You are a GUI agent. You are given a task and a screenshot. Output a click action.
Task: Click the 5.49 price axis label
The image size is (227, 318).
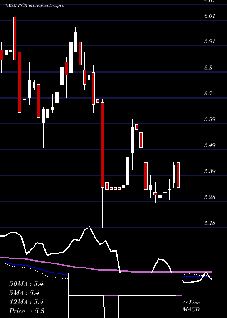point(210,145)
